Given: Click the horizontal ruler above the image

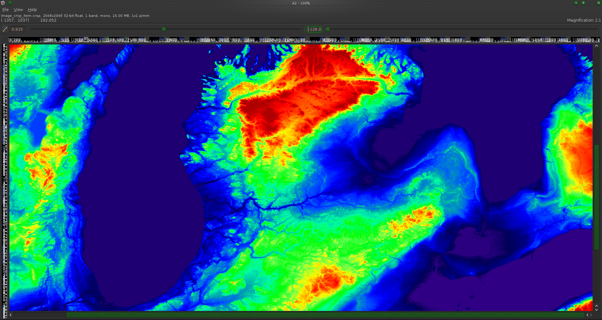Looking at the screenshot, I should (304, 40).
